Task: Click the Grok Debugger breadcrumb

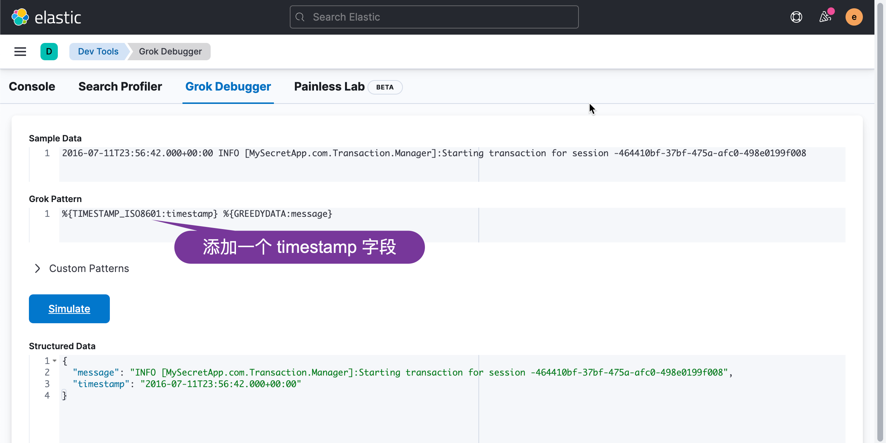Action: click(170, 51)
